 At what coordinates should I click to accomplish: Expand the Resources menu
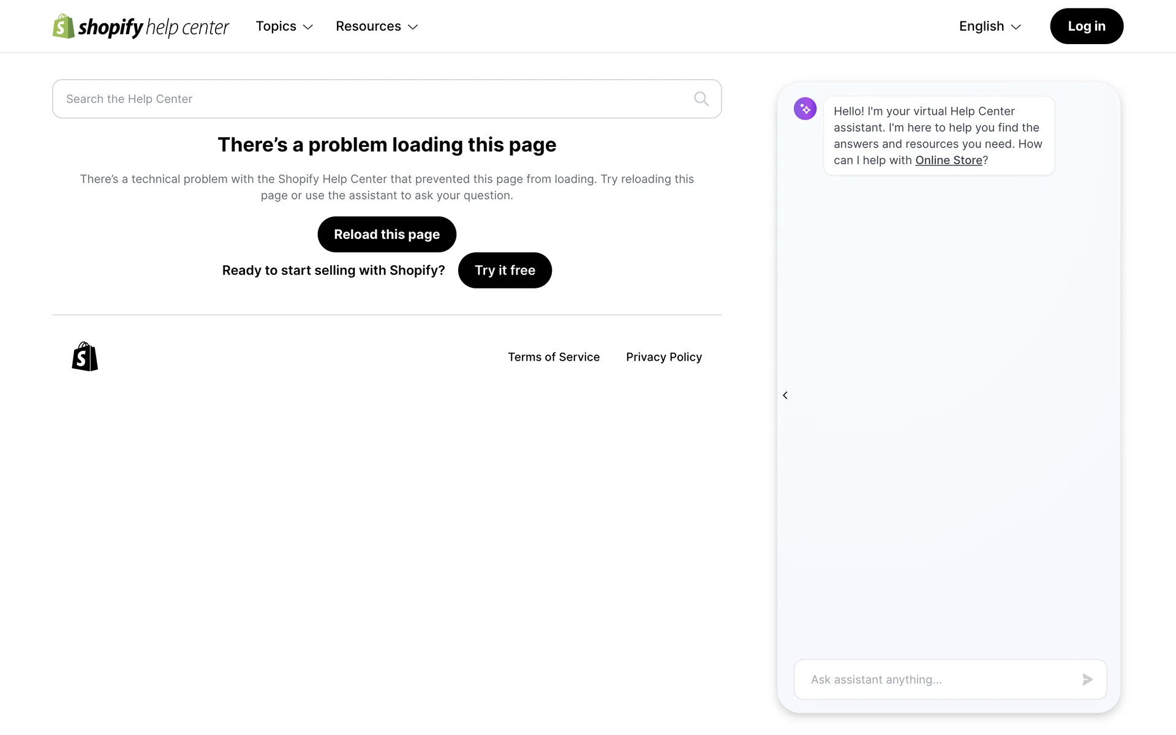(368, 26)
